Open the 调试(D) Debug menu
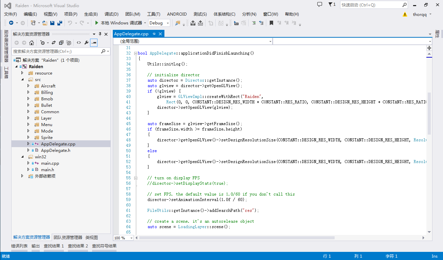 111,14
